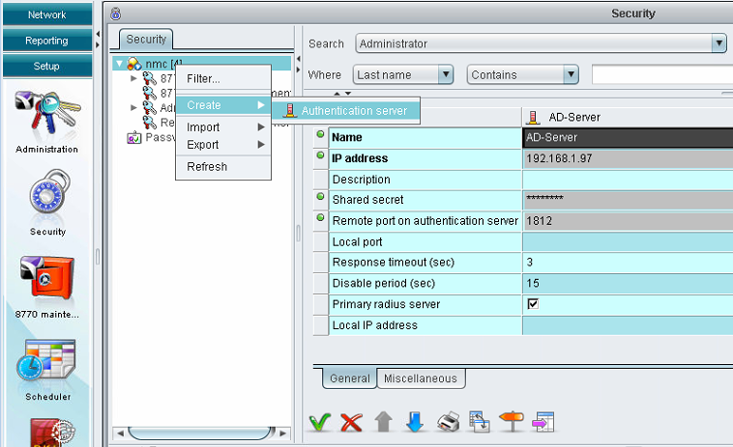733x447 pixels.
Task: Click the Name value field AD-Server
Action: point(628,138)
